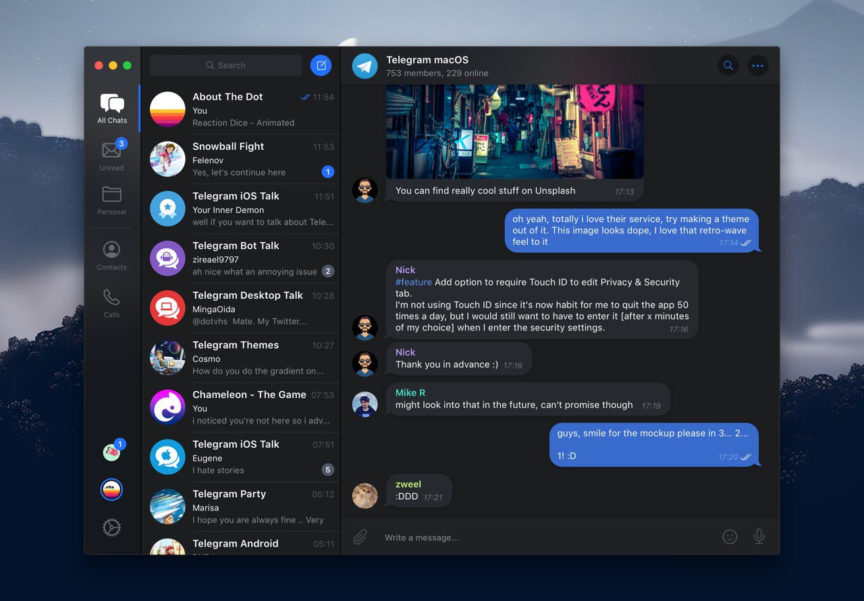Image resolution: width=864 pixels, height=601 pixels.
Task: Click the Telegram Themes avatar
Action: pyautogui.click(x=167, y=357)
